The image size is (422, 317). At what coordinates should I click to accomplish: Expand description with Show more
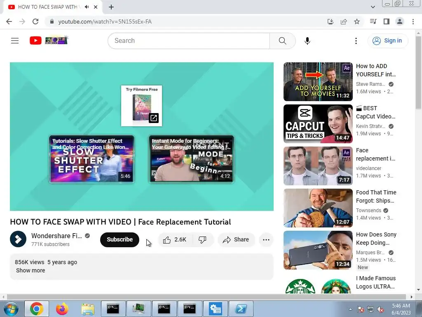point(30,270)
